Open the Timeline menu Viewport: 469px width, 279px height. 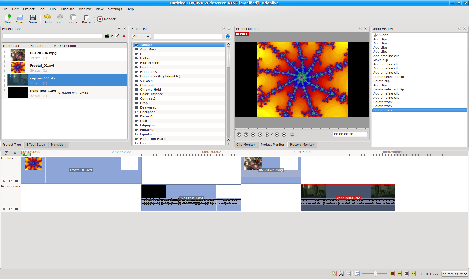point(67,9)
